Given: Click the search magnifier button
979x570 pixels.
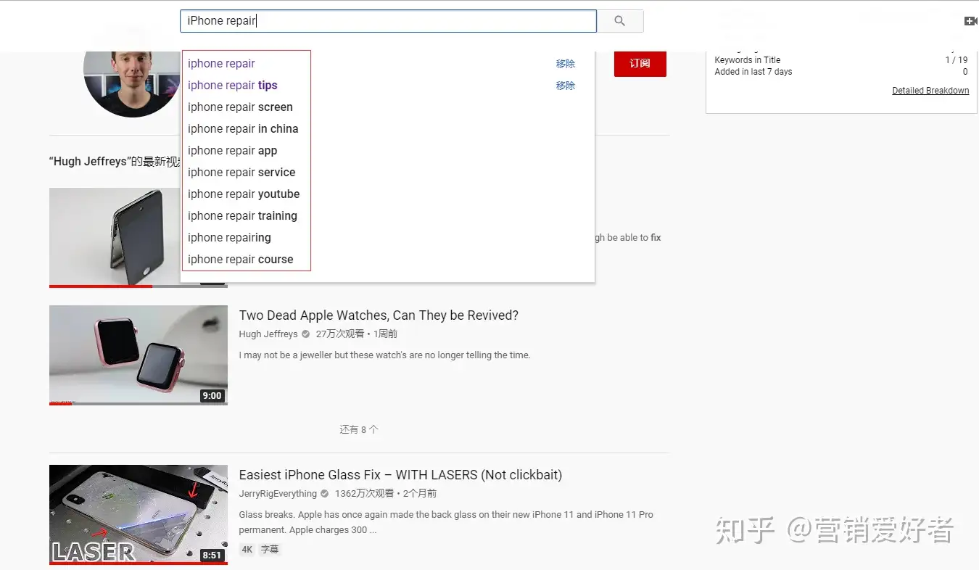Looking at the screenshot, I should click(x=620, y=21).
